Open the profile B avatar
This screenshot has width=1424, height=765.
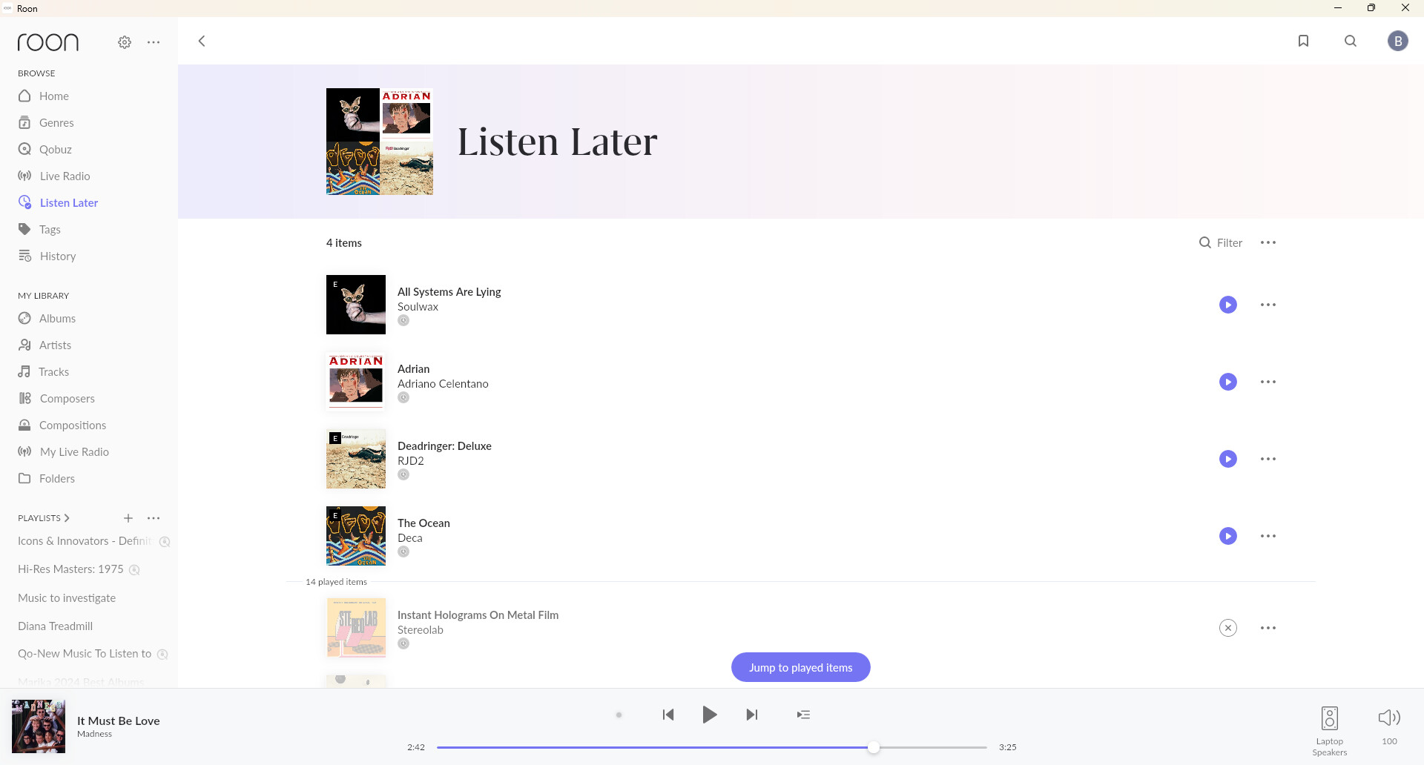(1398, 41)
